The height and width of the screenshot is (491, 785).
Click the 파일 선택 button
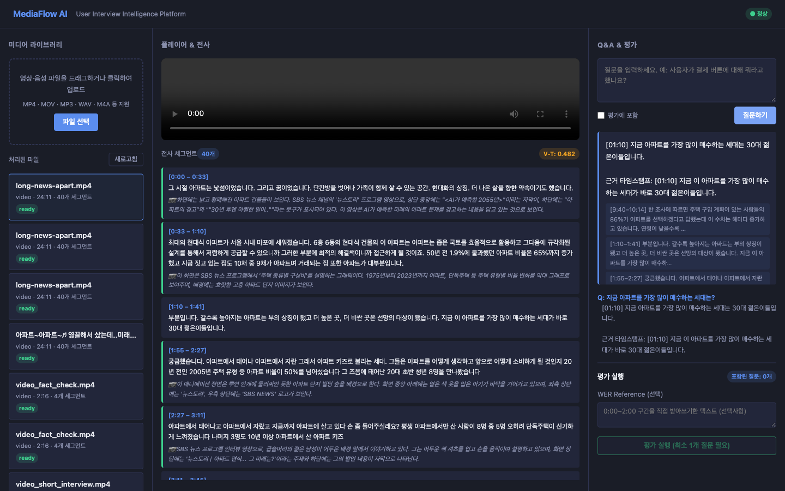tap(76, 122)
